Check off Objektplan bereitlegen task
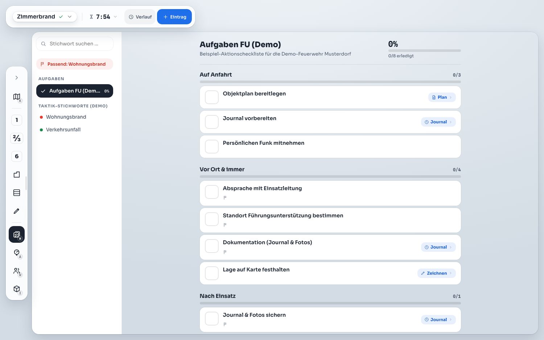Image resolution: width=544 pixels, height=340 pixels. pos(212,97)
